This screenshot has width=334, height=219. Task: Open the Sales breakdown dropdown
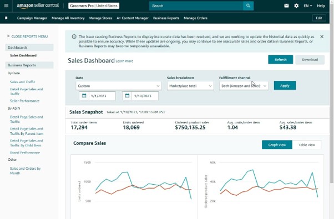[190, 86]
